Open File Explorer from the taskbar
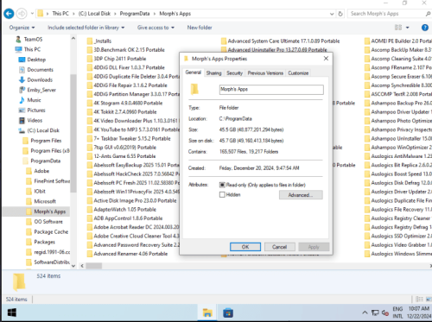 click(207, 313)
